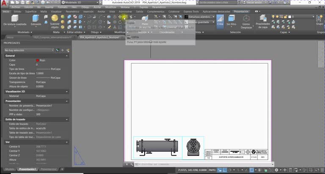Click the Copiar tool icon
The height and width of the screenshot is (174, 325).
click(125, 17)
